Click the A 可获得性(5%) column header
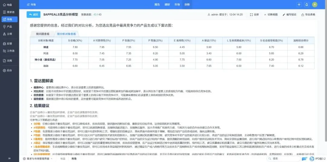Viewport: 327px width, 162px height. (102, 41)
